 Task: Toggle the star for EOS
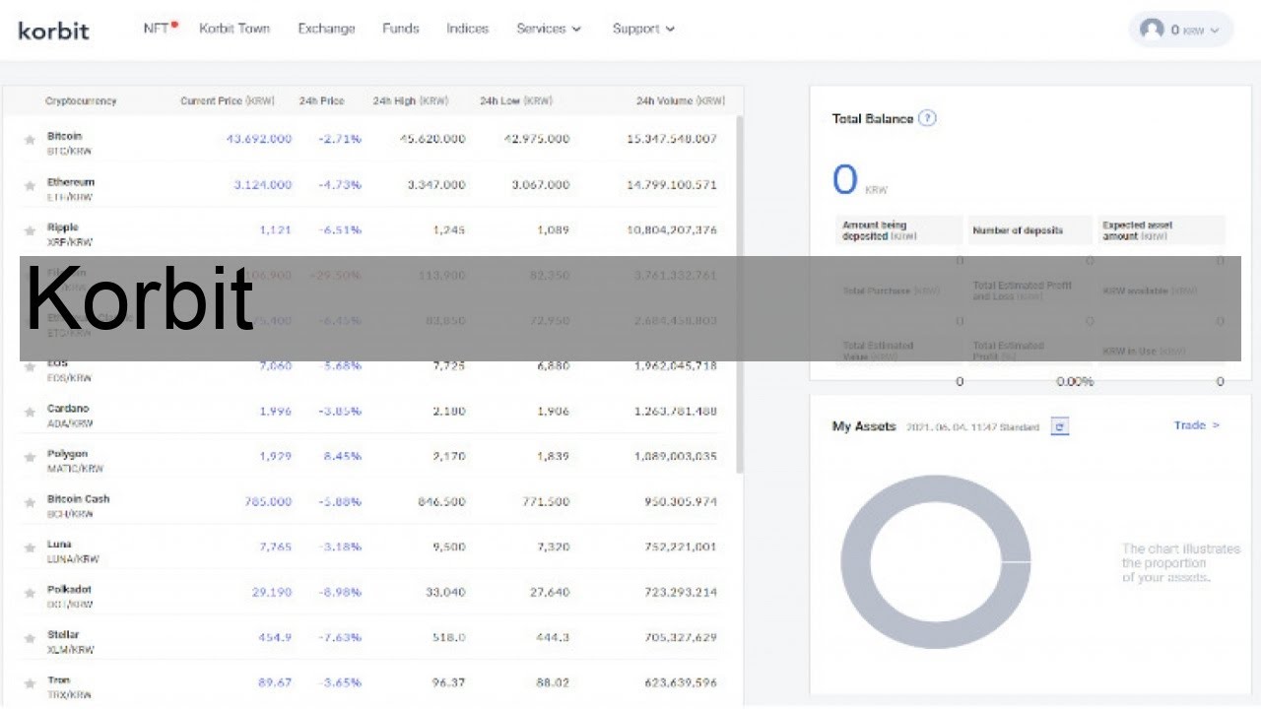click(x=30, y=367)
